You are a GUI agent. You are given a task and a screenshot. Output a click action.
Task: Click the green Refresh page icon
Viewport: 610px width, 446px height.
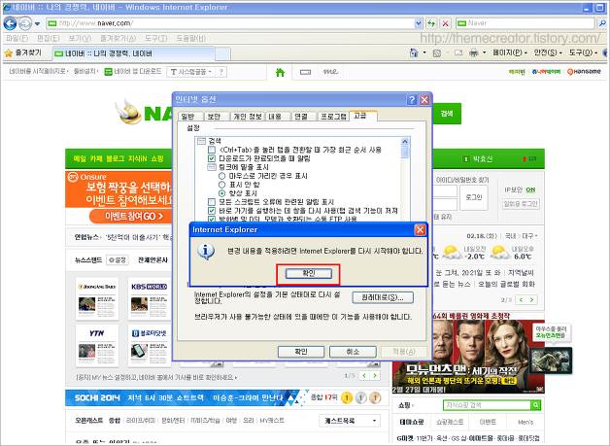(431, 23)
